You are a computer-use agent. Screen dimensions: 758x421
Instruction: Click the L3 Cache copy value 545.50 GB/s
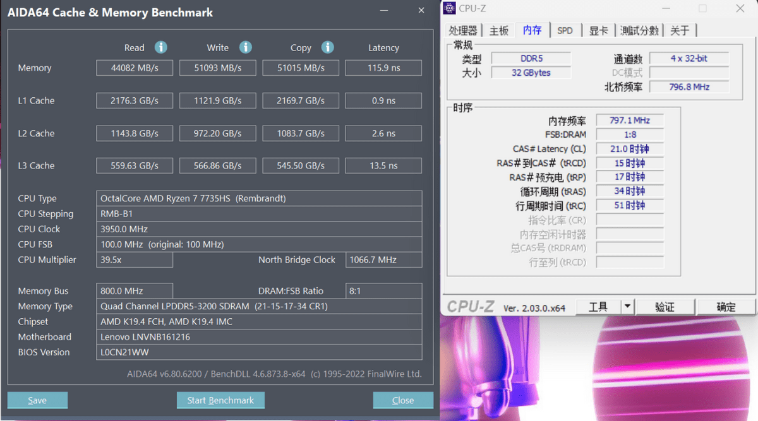pos(301,165)
